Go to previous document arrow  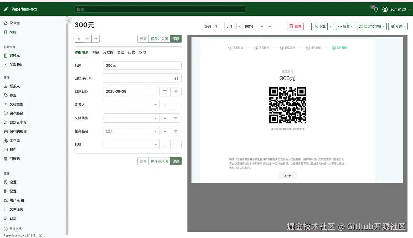(87, 39)
